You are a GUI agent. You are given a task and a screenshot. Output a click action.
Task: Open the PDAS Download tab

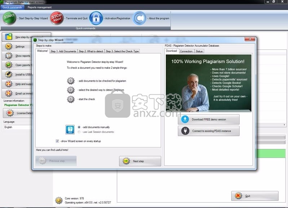click(x=172, y=51)
